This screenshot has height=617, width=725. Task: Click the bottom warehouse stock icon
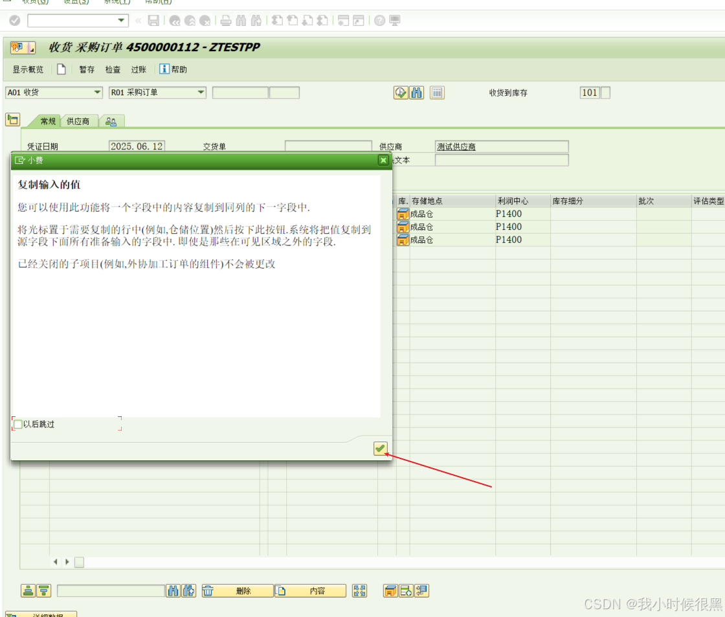pyautogui.click(x=390, y=590)
